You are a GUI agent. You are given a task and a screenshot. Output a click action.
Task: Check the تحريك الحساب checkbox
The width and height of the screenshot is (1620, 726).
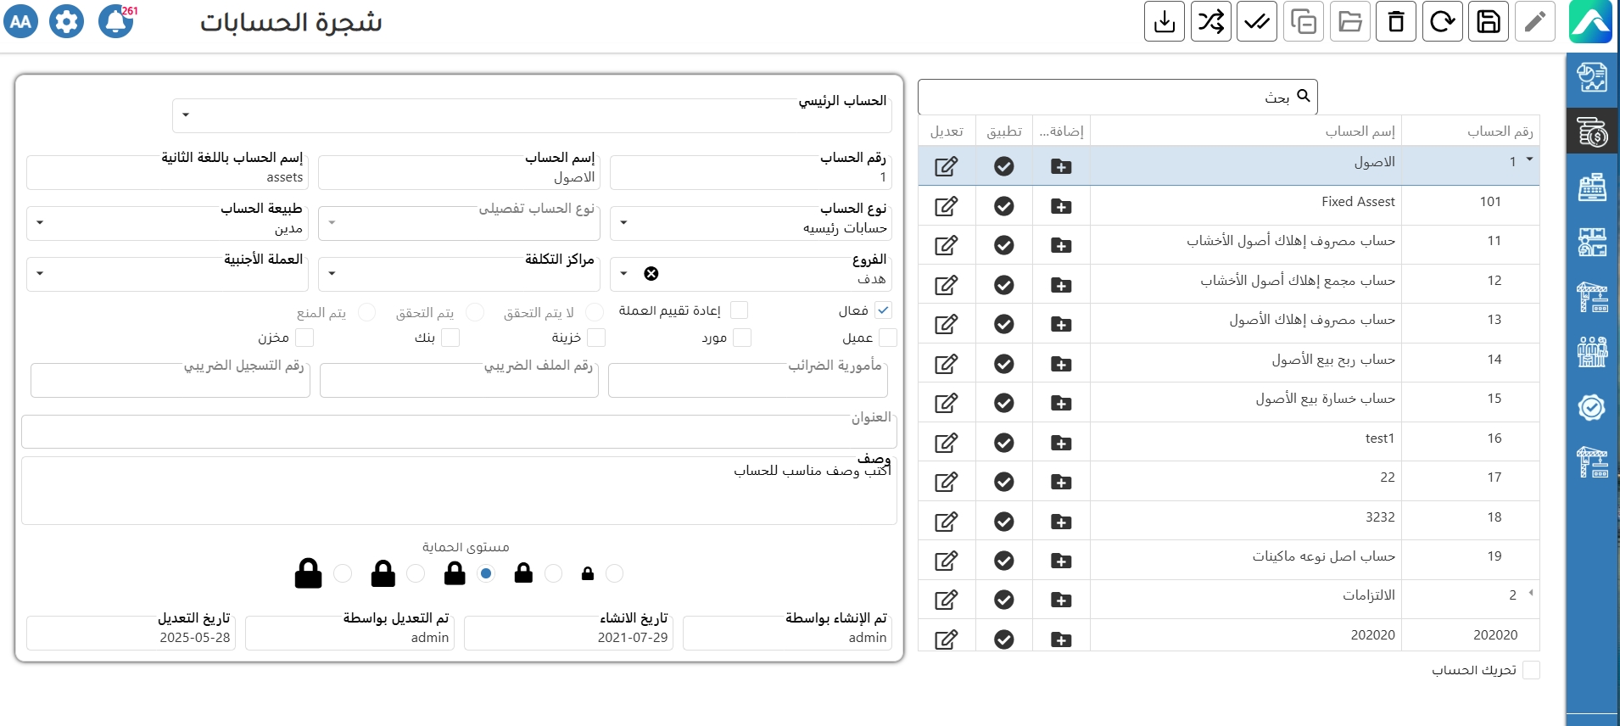1531,670
